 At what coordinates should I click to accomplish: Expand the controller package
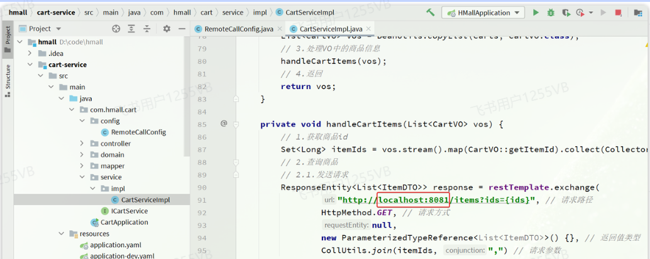[82, 144]
